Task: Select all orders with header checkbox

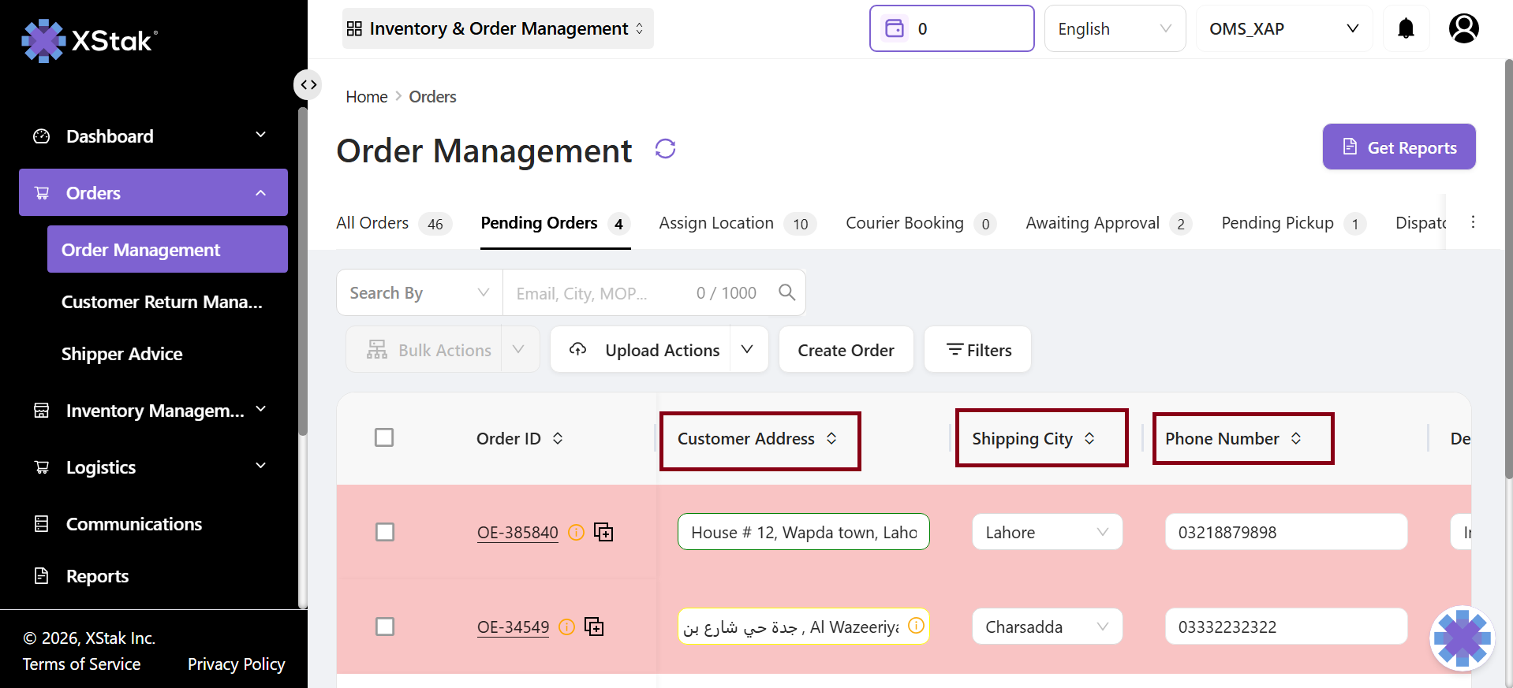Action: tap(384, 437)
